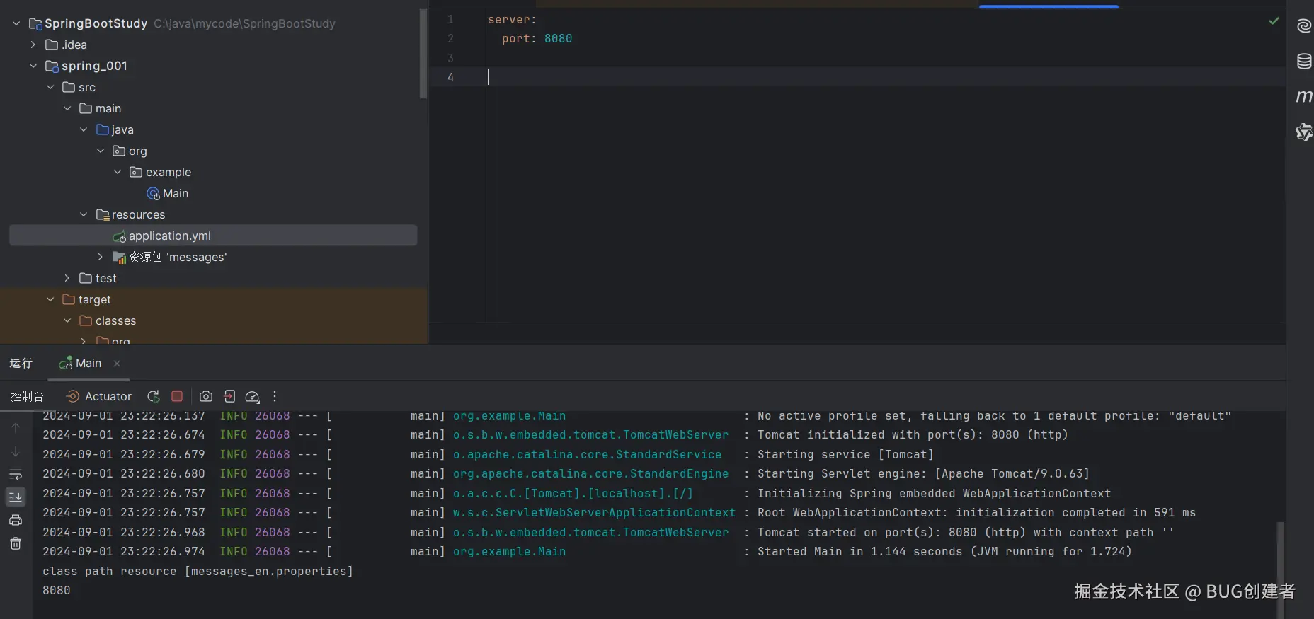Clear console with the trash icon
The height and width of the screenshot is (619, 1314).
coord(16,543)
